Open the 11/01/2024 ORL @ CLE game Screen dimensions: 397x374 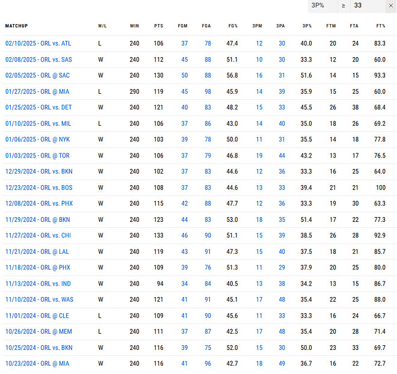[37, 316]
